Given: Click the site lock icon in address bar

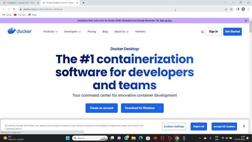Looking at the screenshot, I should (x=20, y=9).
